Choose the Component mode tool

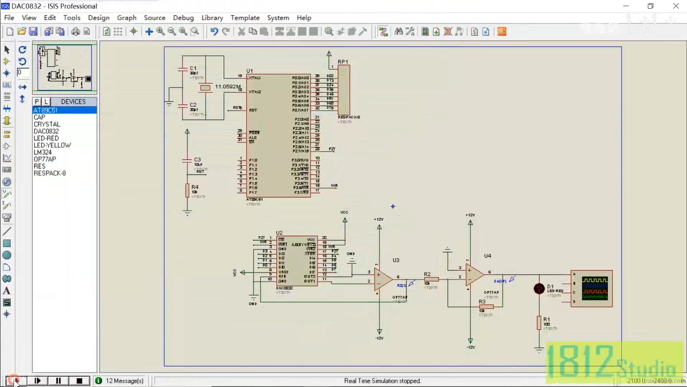click(x=7, y=61)
